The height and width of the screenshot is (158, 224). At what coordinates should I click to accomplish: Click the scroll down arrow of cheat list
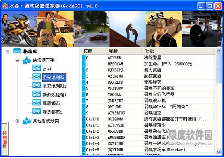coord(219,152)
